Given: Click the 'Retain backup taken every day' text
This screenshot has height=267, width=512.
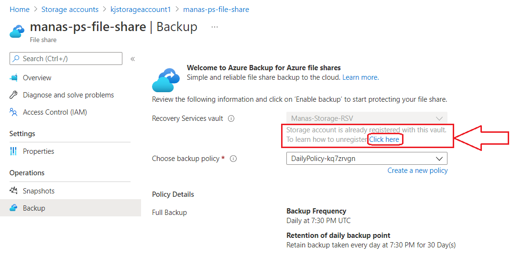Looking at the screenshot, I should pos(371,245).
